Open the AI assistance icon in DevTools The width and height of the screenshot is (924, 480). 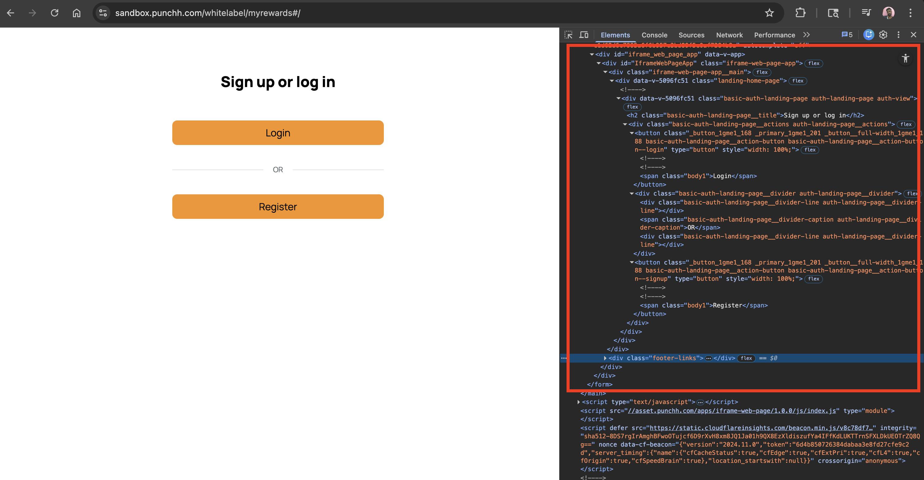869,35
